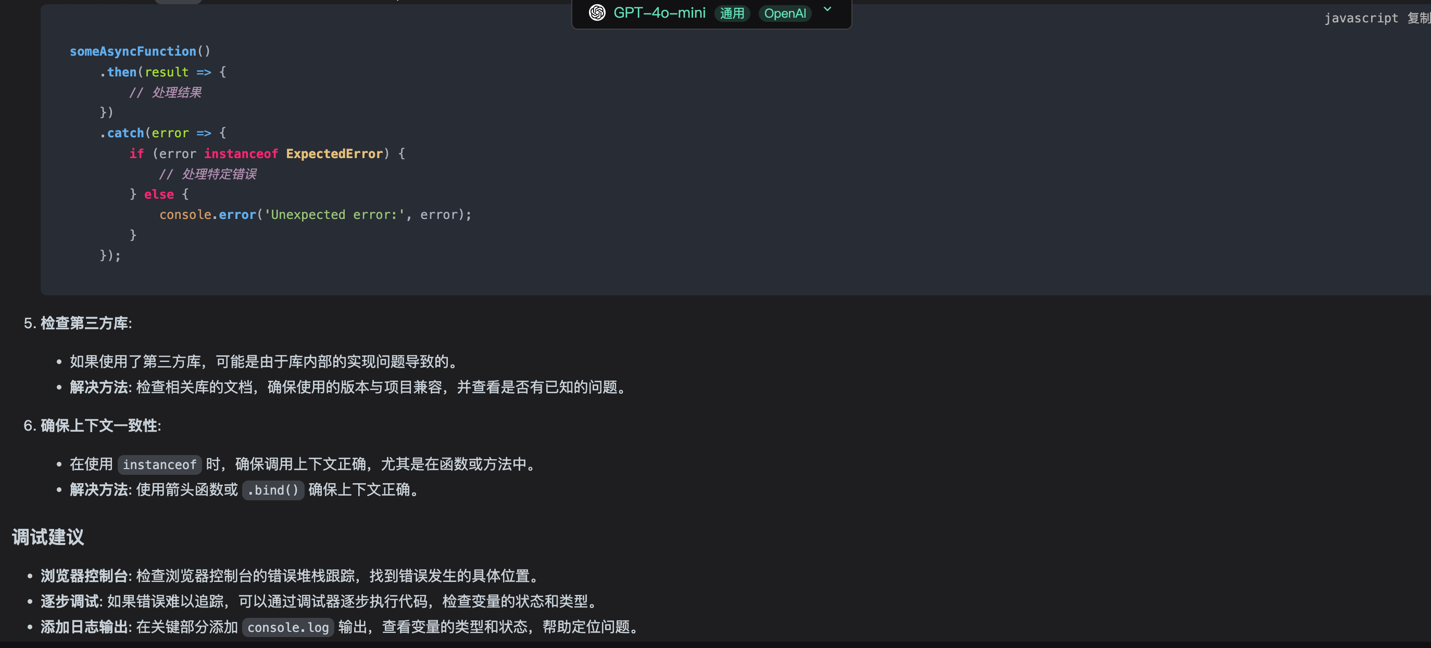Click heading 5. 检查第三方库
This screenshot has height=648, width=1431.
(x=78, y=323)
